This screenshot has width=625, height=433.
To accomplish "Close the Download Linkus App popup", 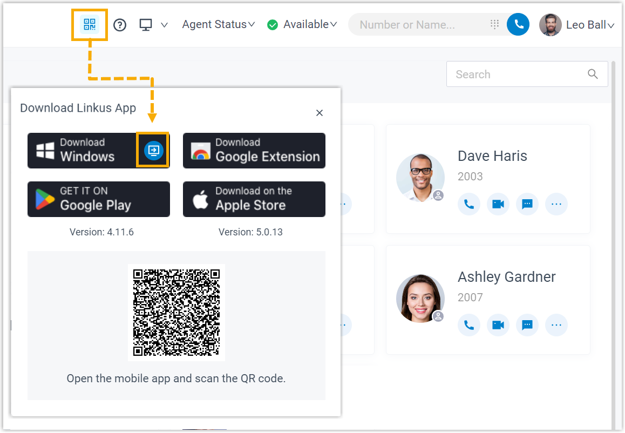I will click(x=320, y=113).
